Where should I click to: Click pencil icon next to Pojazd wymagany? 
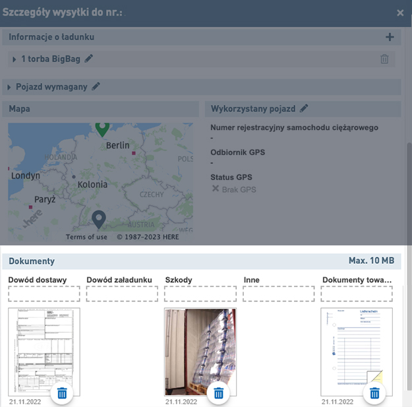tap(96, 86)
